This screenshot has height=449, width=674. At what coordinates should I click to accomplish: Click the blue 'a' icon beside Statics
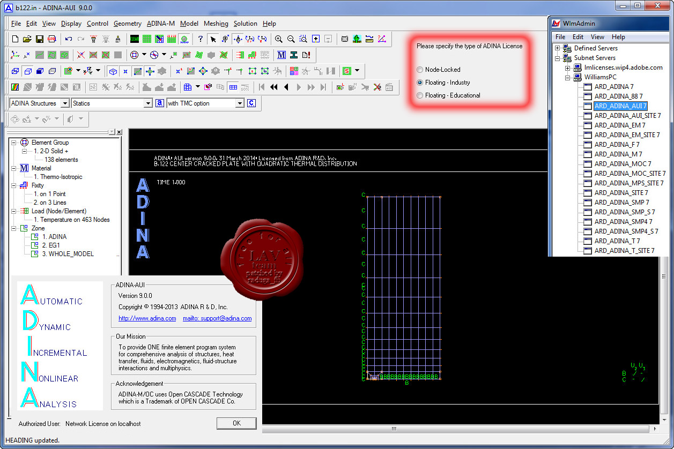pyautogui.click(x=159, y=103)
